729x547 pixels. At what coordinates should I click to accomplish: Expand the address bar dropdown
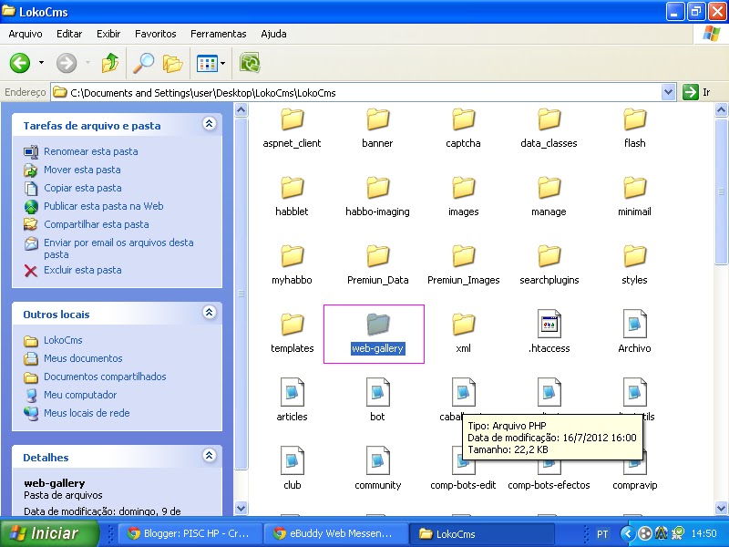point(668,92)
